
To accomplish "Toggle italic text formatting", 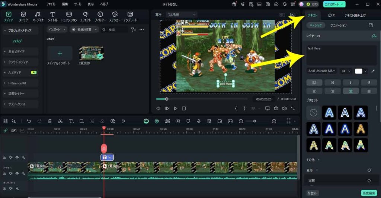I will [x=350, y=83].
